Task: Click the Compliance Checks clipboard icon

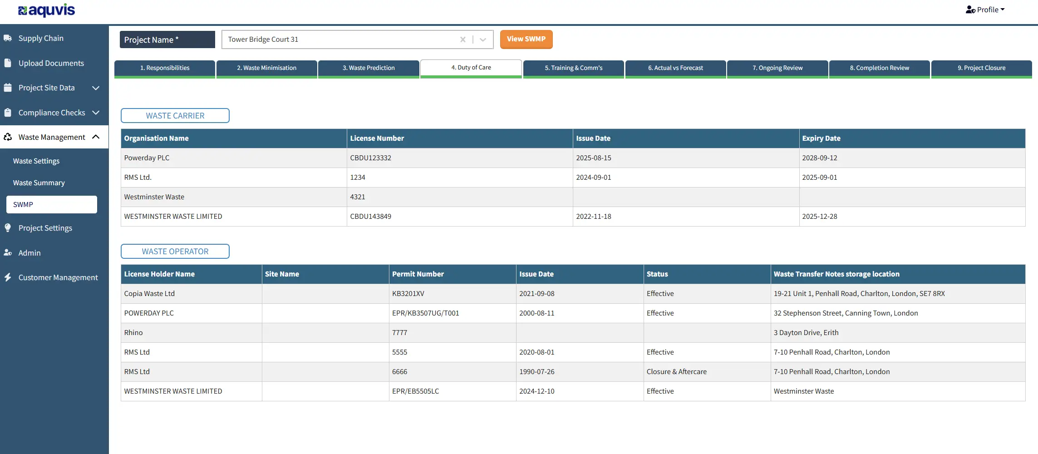Action: tap(8, 113)
